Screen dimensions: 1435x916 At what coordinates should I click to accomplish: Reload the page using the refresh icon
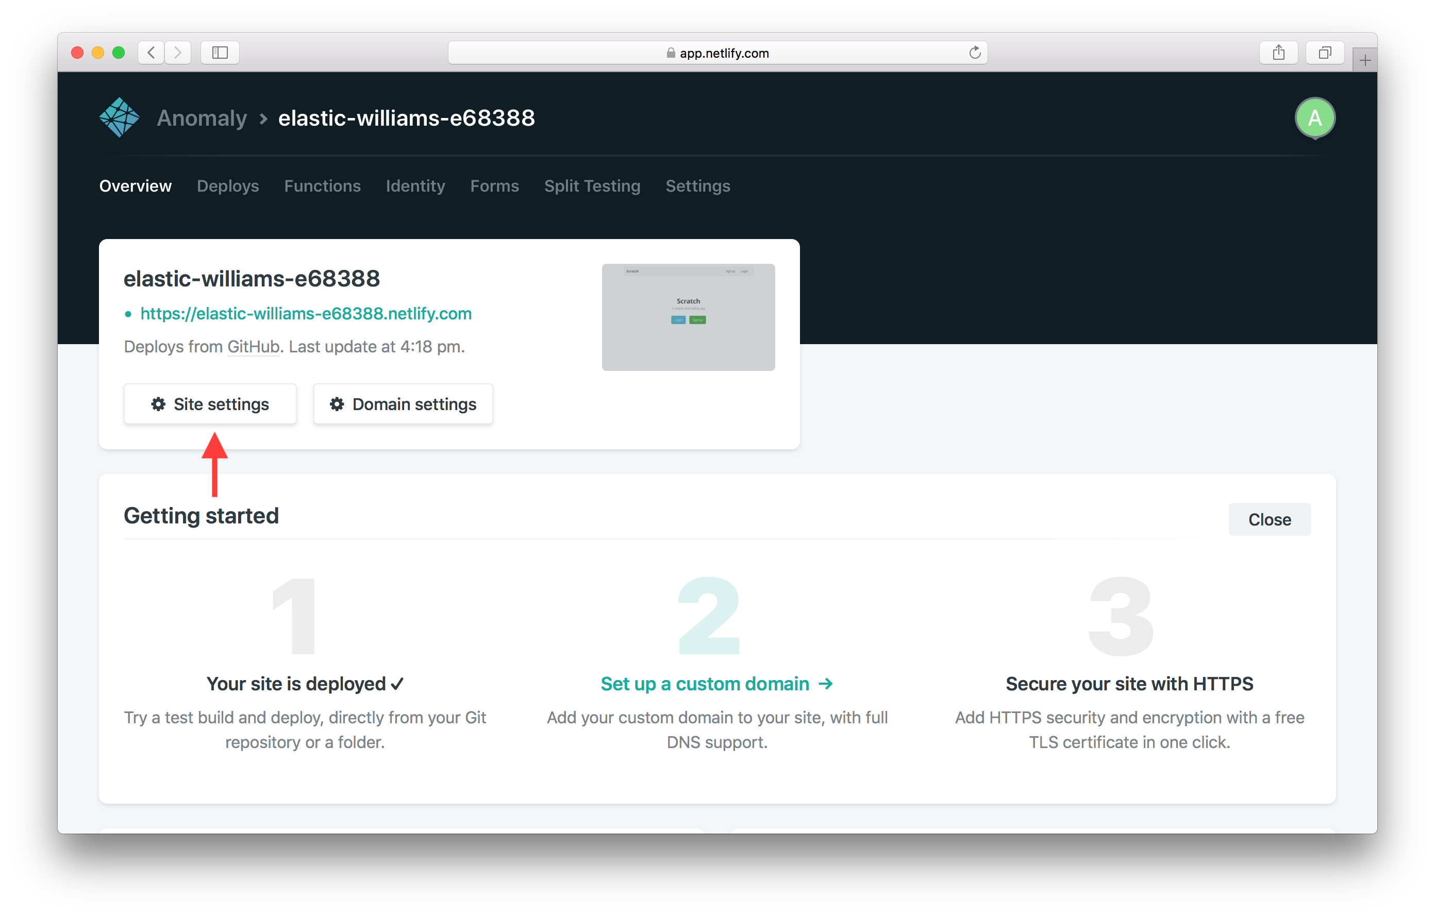coord(974,53)
